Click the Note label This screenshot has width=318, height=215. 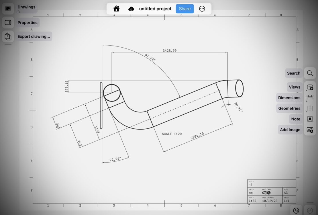point(296,119)
